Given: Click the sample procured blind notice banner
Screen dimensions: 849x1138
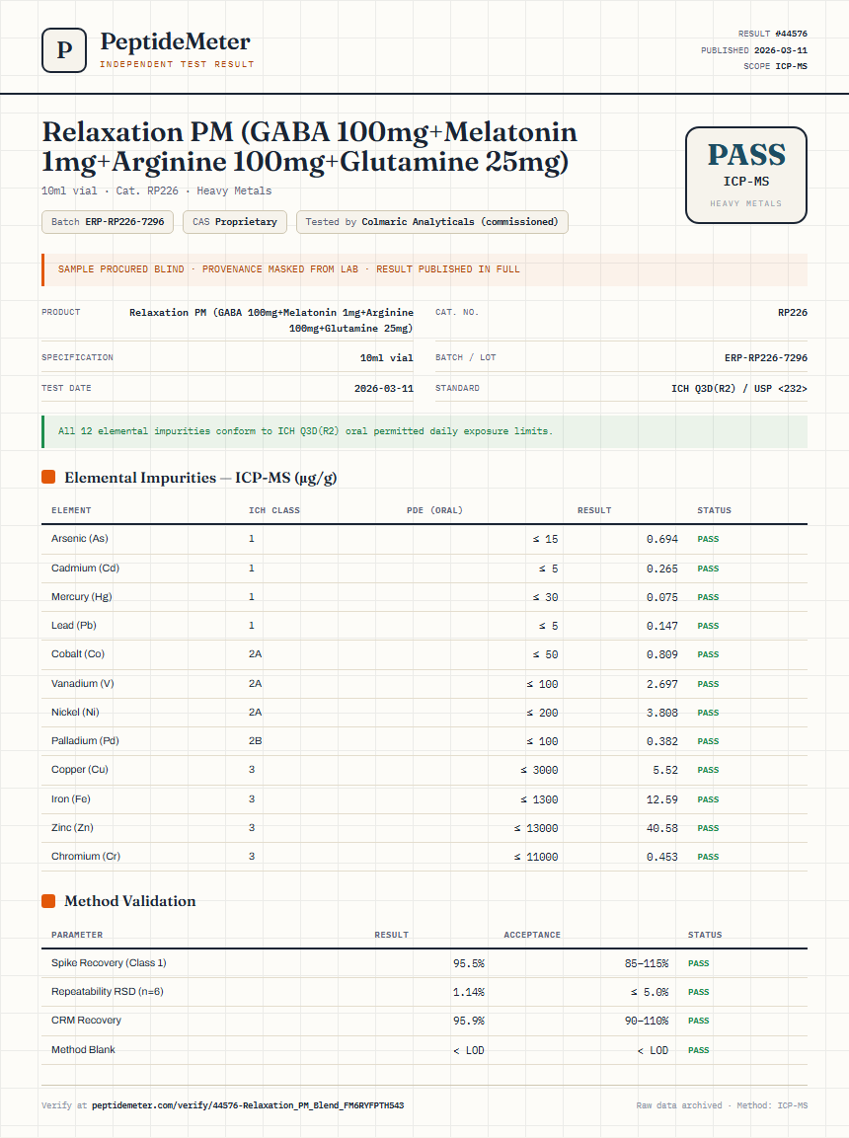Looking at the screenshot, I should [424, 269].
